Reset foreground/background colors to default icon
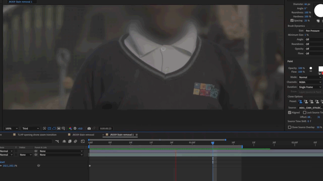Viewport: 323px width, 181px height. click(319, 73)
